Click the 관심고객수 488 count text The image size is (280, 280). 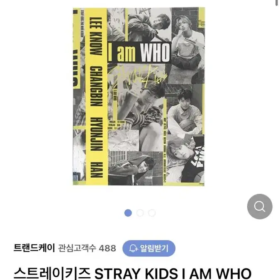coord(87,248)
